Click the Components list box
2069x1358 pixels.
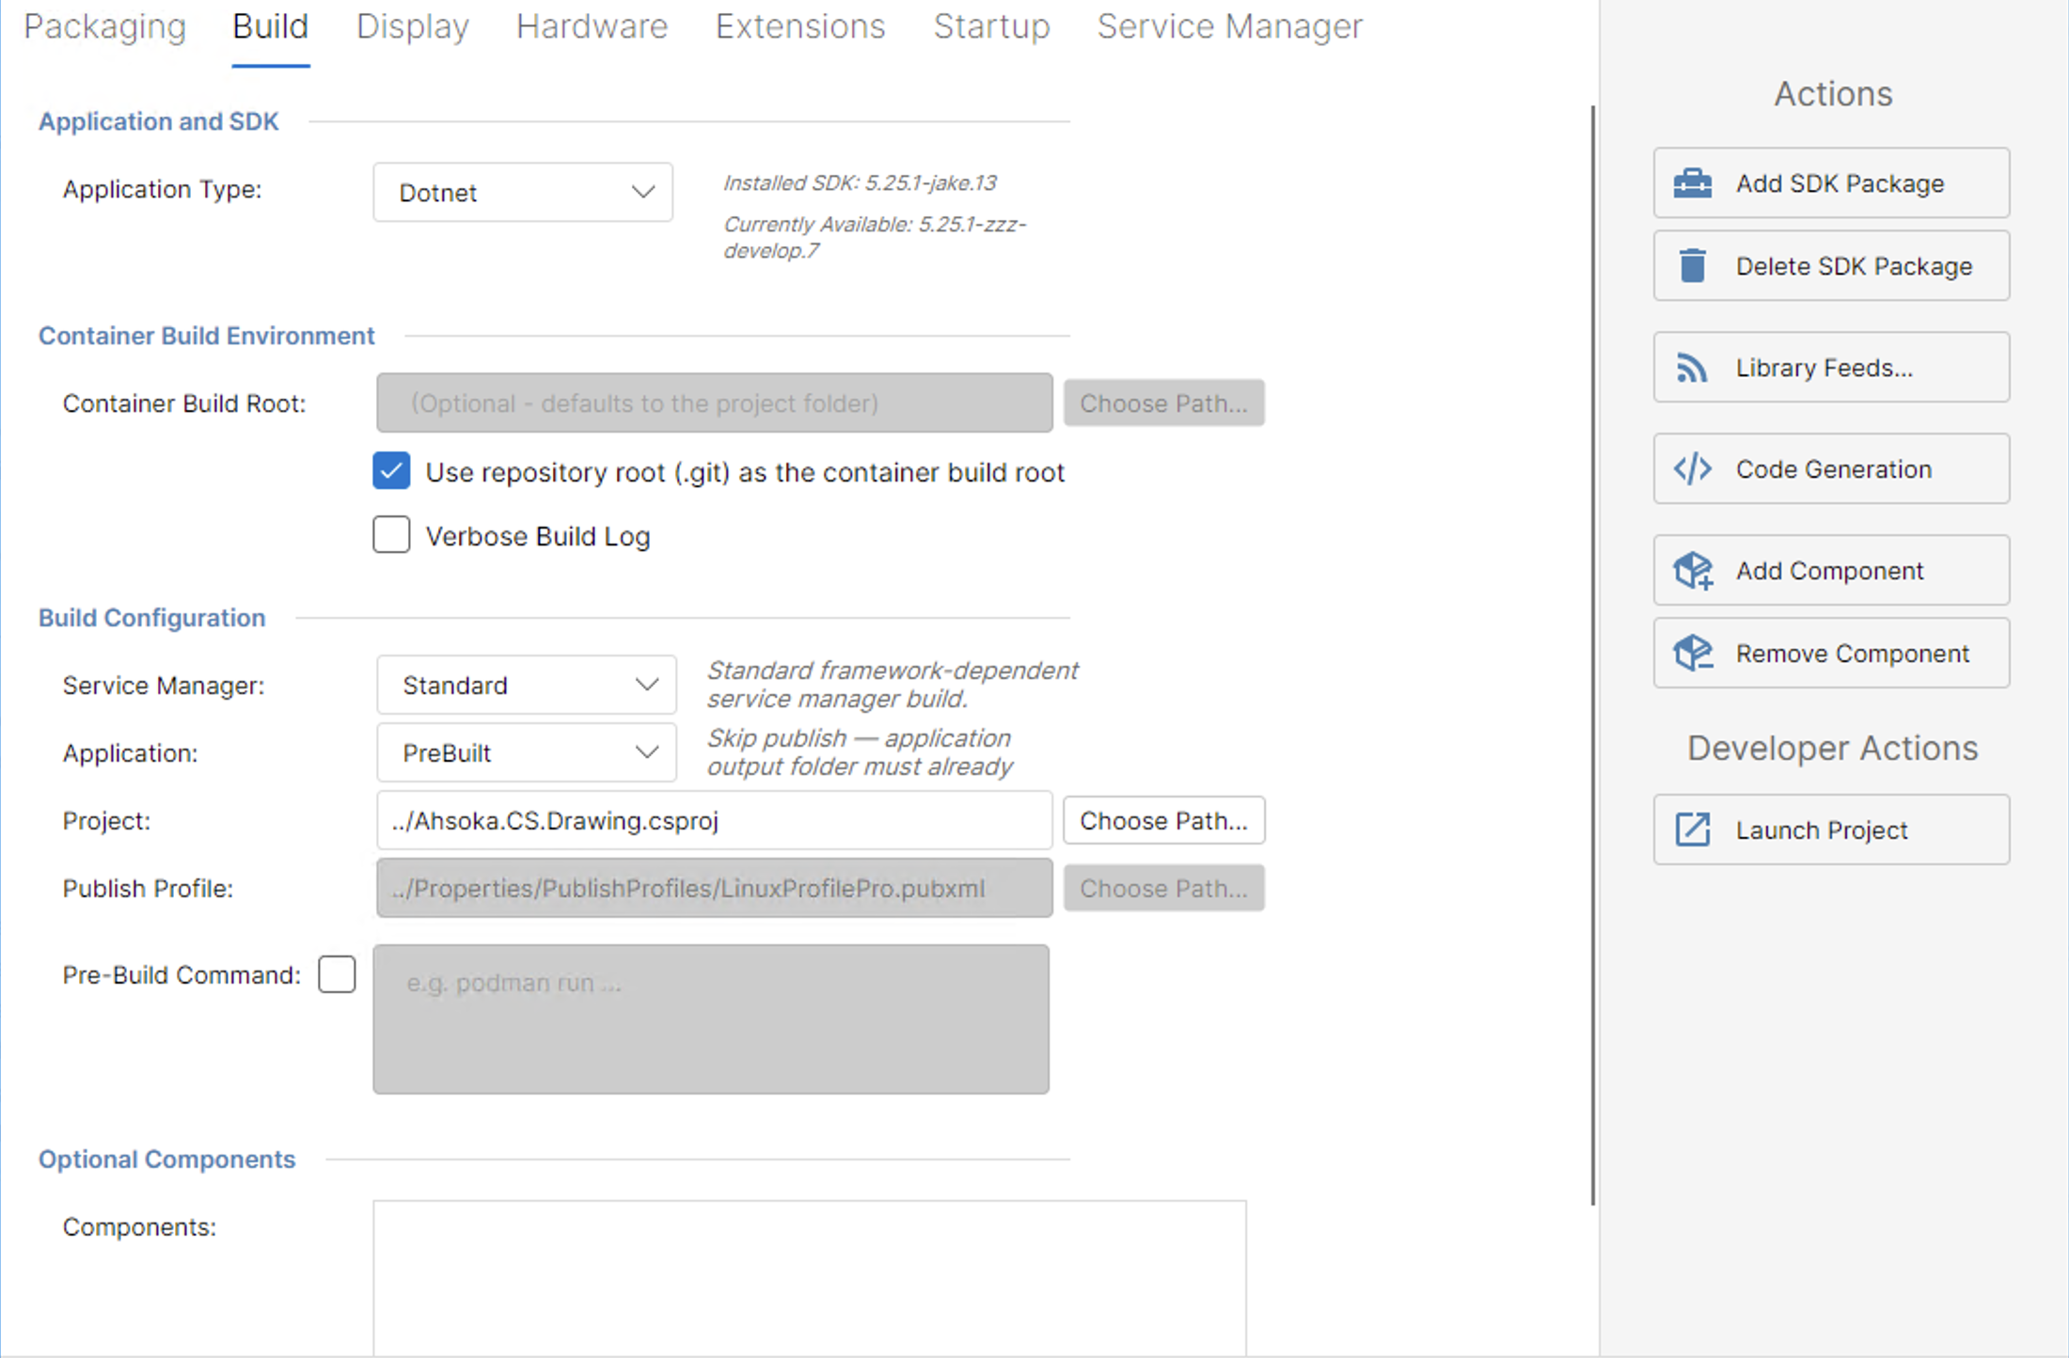coord(810,1277)
